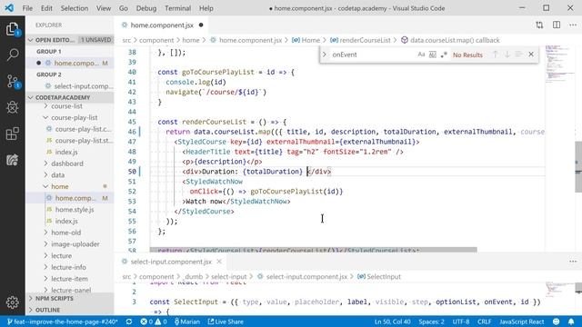
Task: Open the Manage gear settings icon
Action: click(x=12, y=302)
